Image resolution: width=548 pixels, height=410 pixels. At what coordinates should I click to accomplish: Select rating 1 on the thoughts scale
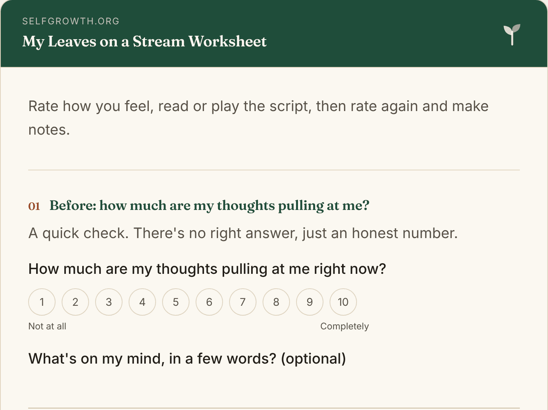click(x=42, y=302)
